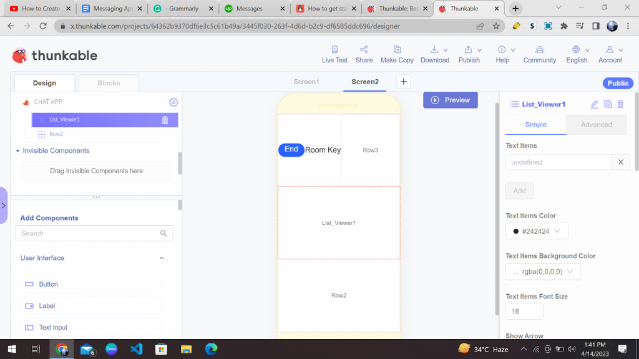The width and height of the screenshot is (639, 359).
Task: Delete List_Viewer1 using the trash icon
Action: [620, 104]
